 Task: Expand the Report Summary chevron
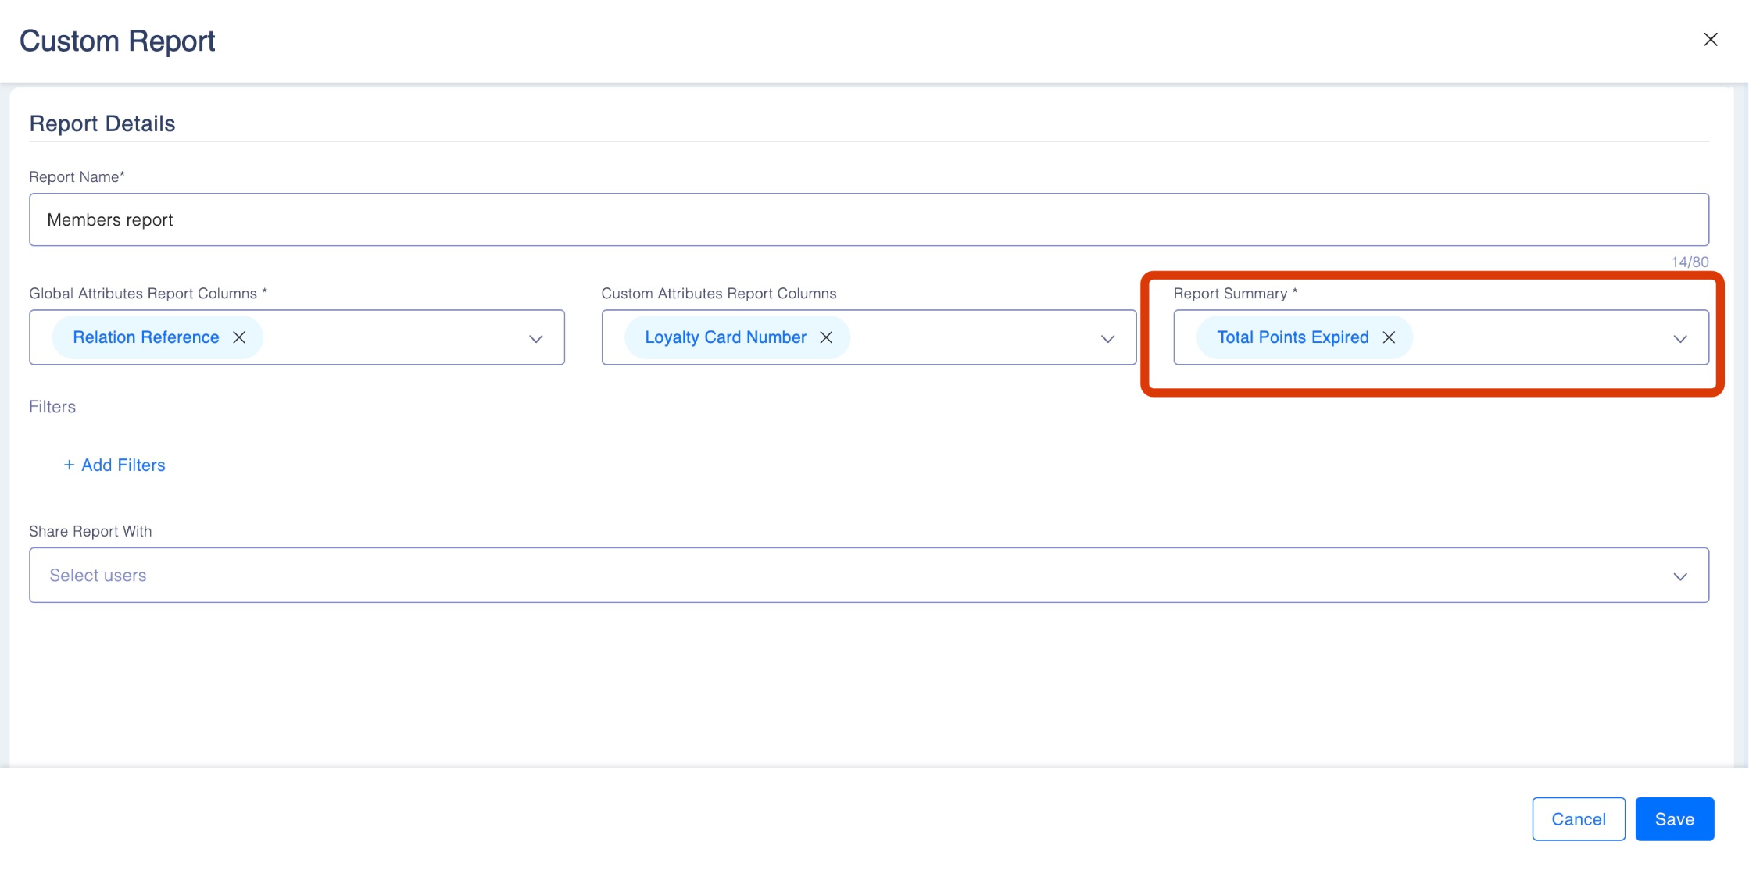click(x=1680, y=339)
